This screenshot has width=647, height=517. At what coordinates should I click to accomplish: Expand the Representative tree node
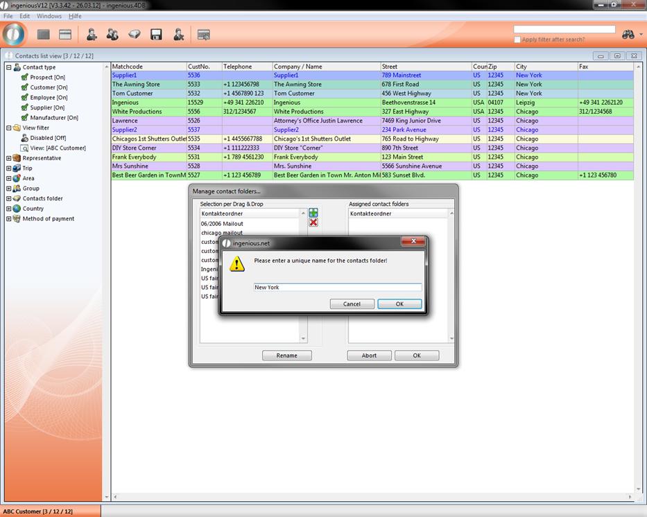(9, 158)
